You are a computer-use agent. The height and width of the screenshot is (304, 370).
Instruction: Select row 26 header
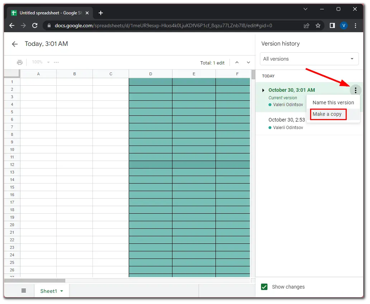pyautogui.click(x=12, y=270)
